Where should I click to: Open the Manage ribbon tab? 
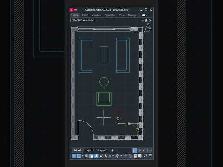[132, 15]
